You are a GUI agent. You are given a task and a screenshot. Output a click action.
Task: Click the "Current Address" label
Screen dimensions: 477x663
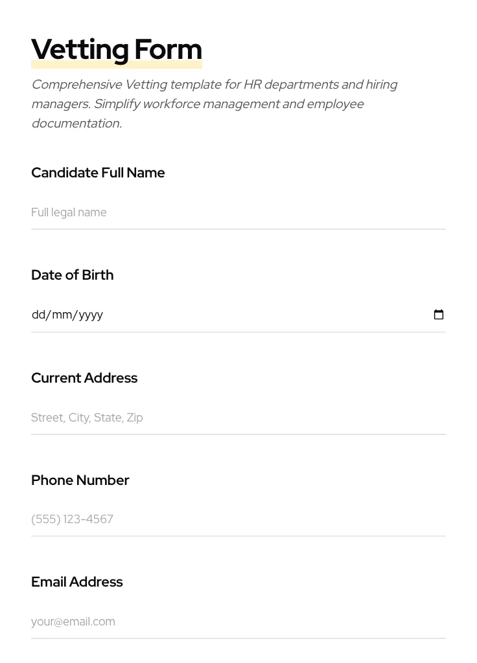(84, 378)
